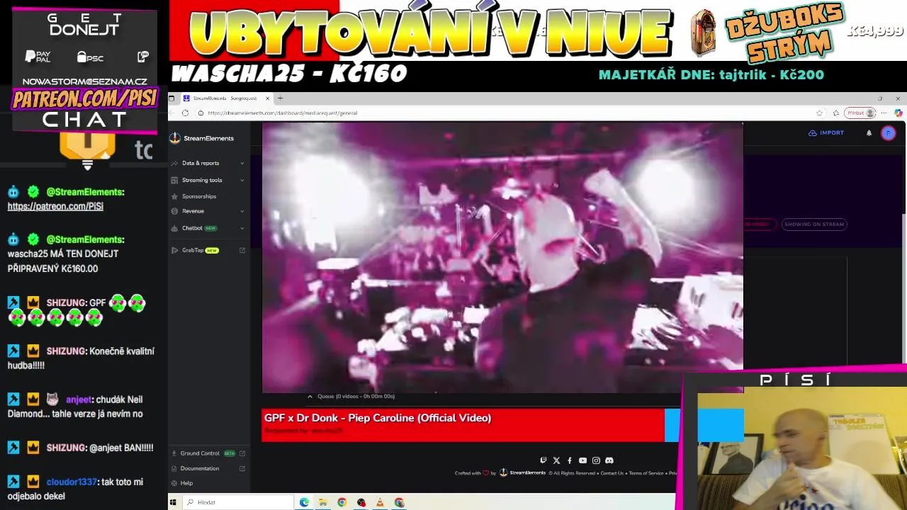The image size is (907, 510).
Task: Expand the Chatbot chevron
Action: pos(242,228)
